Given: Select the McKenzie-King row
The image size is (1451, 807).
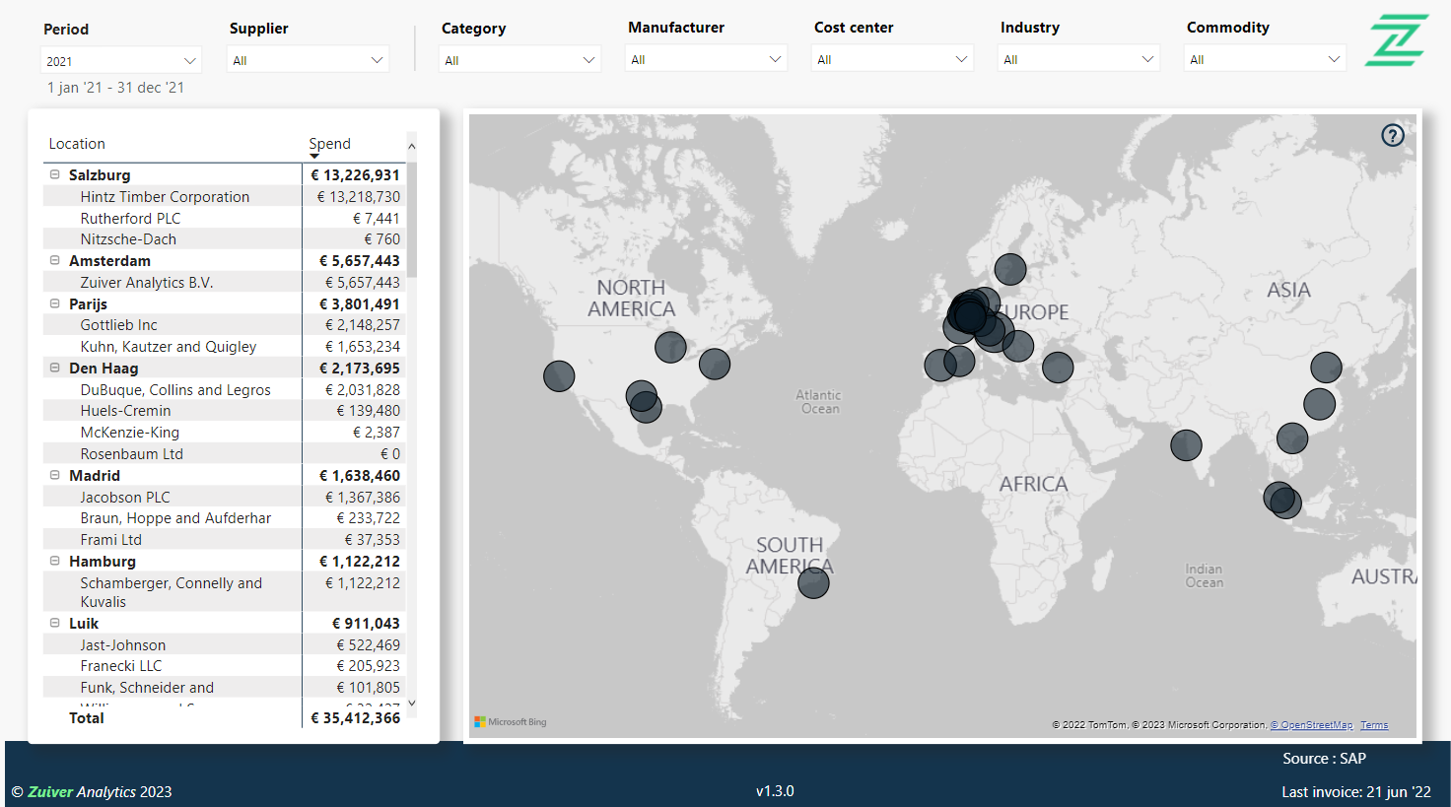Looking at the screenshot, I should [224, 433].
